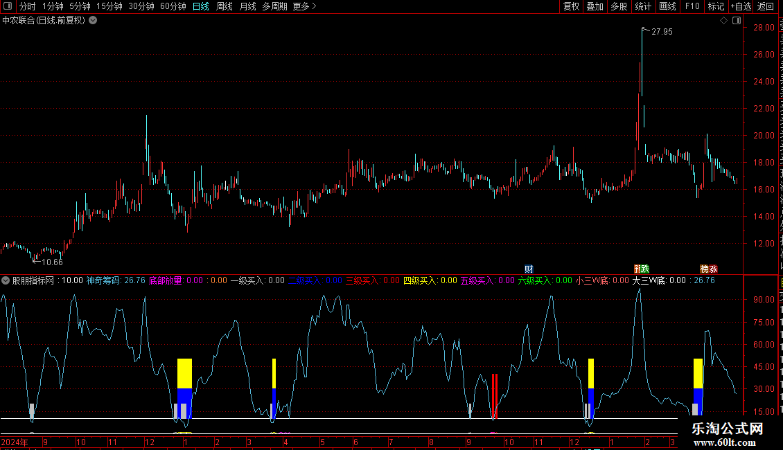Switch to 周线 weekly chart
Viewport: 783px width, 450px height.
225,6
